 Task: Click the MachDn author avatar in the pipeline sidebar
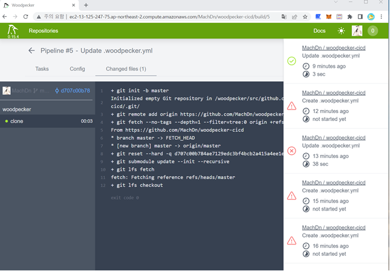pyautogui.click(x=7, y=91)
